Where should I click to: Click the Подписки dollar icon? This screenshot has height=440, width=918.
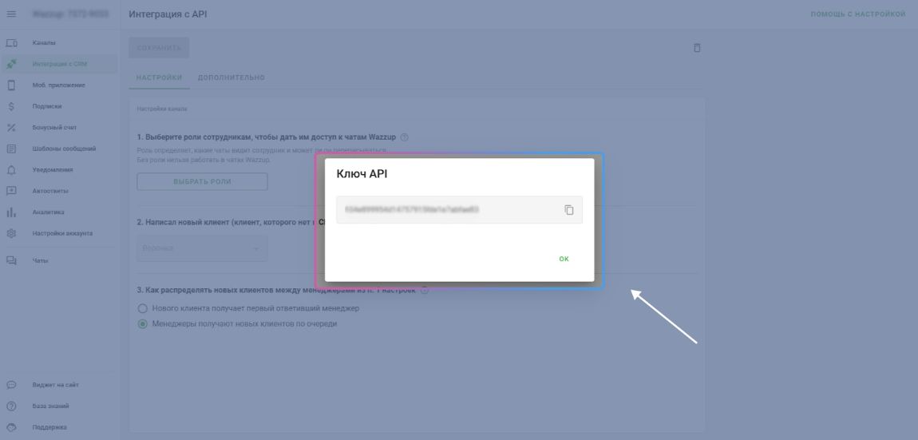pos(11,106)
